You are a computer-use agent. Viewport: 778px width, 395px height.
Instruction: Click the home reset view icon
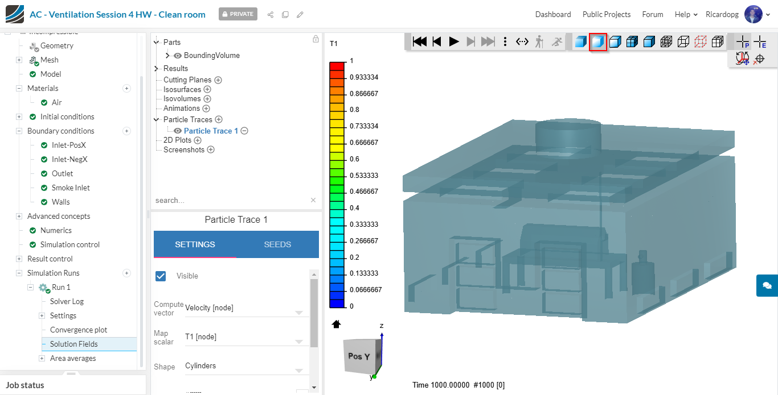(336, 324)
